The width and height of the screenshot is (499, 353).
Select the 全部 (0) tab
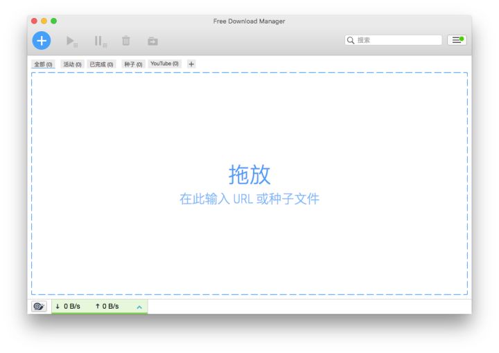click(x=43, y=64)
